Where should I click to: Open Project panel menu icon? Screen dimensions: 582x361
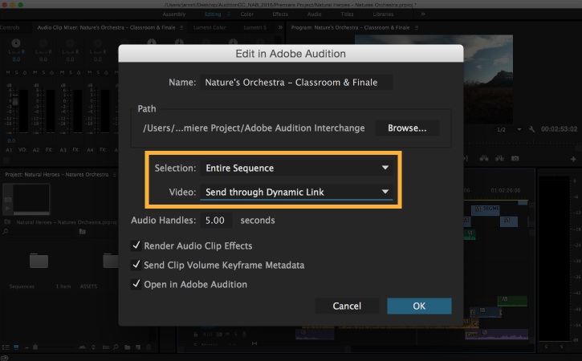click(115, 174)
